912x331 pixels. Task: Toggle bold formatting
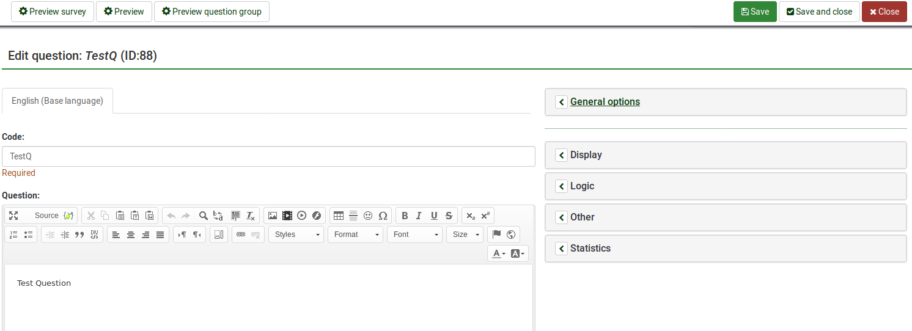pos(405,216)
